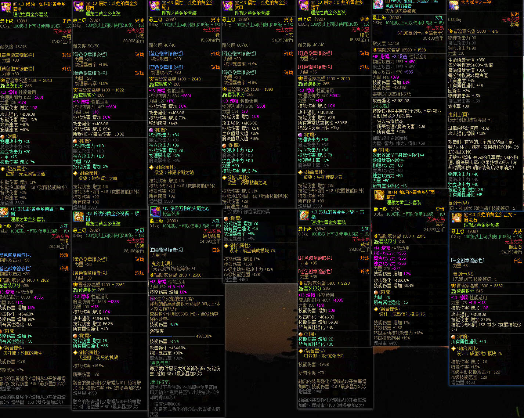524x418 pixels.
Task: Click the 耐久度 60/60 text
Action: 235,46
